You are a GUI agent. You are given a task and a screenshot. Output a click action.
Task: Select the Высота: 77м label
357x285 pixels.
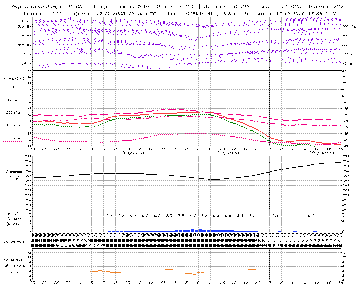tap(326, 7)
